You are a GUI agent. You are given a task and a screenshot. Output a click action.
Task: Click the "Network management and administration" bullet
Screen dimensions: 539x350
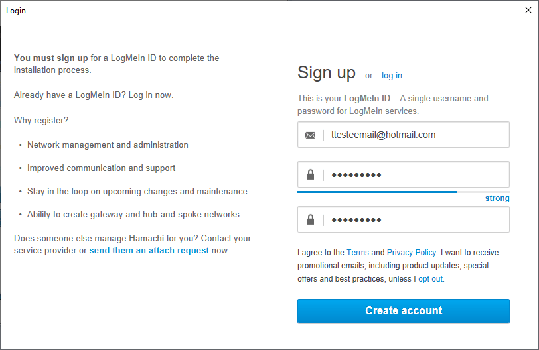[x=108, y=145]
